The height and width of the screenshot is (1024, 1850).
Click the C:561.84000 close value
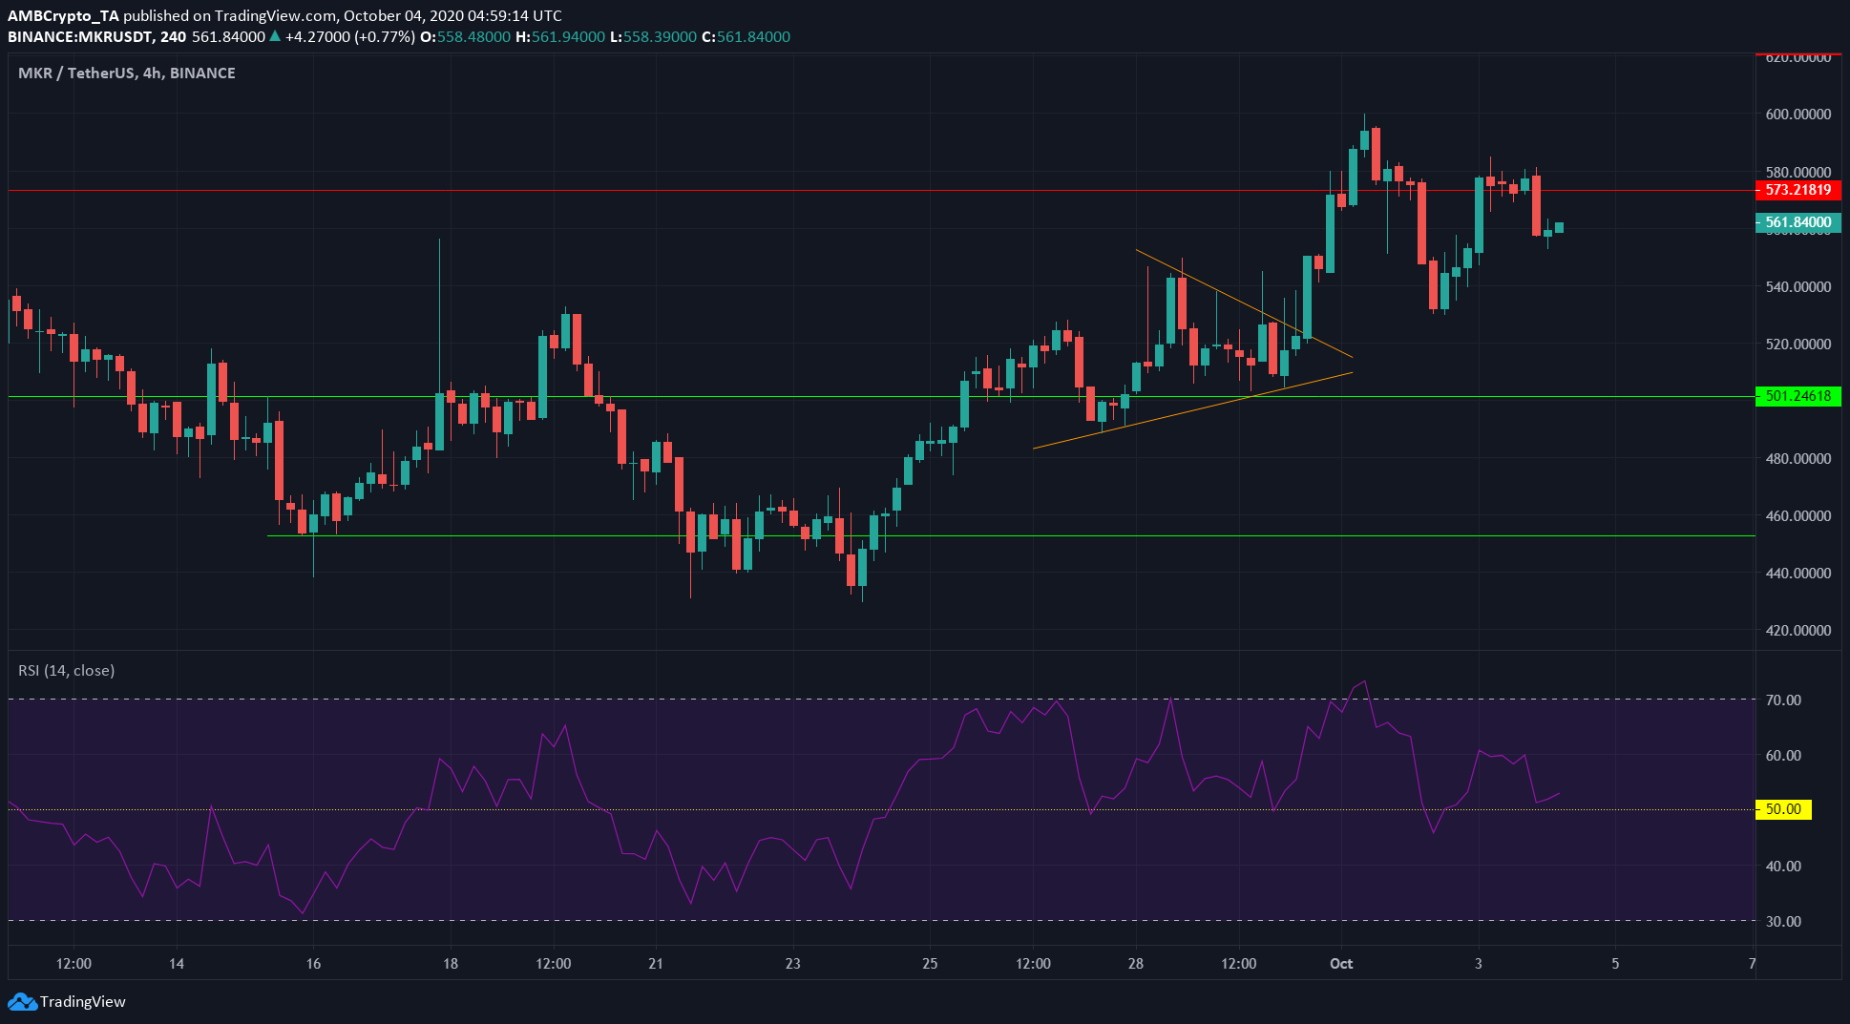[x=746, y=37]
